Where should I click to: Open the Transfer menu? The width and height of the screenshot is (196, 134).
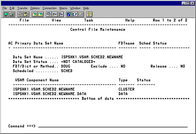(x=22, y=8)
